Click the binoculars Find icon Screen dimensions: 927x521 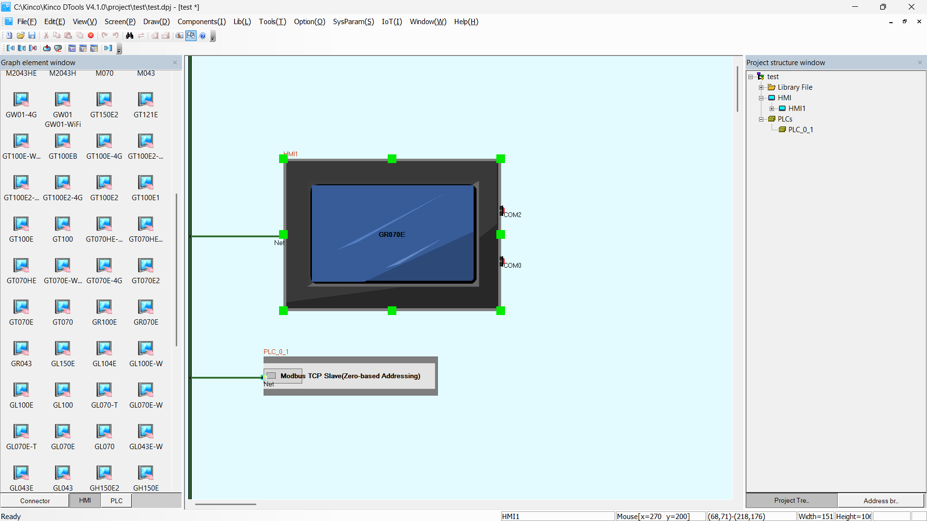click(129, 35)
